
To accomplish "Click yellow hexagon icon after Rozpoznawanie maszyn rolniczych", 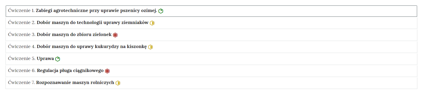I will tap(118, 83).
